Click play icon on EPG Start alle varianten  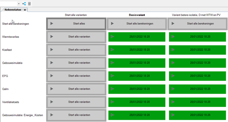(52, 76)
